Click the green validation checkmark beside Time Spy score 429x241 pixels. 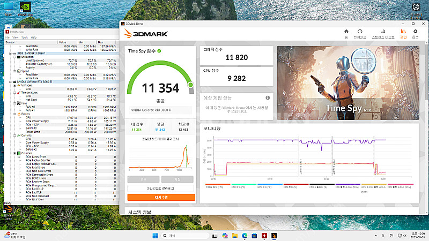point(159,51)
